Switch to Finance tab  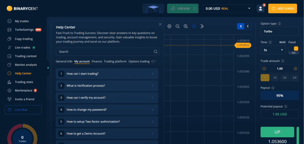pos(97,62)
